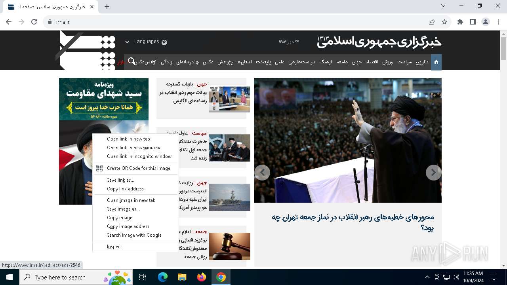The image size is (507, 285).
Task: Open the notification center icon
Action: (x=494, y=277)
